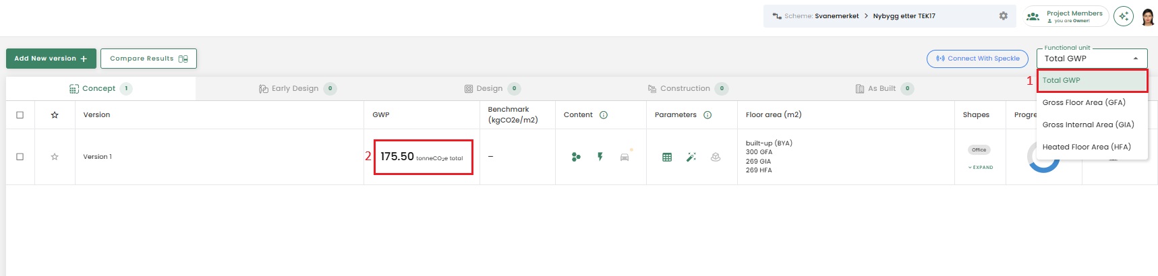
Task: Switch to the Early Design tab
Action: tap(295, 89)
